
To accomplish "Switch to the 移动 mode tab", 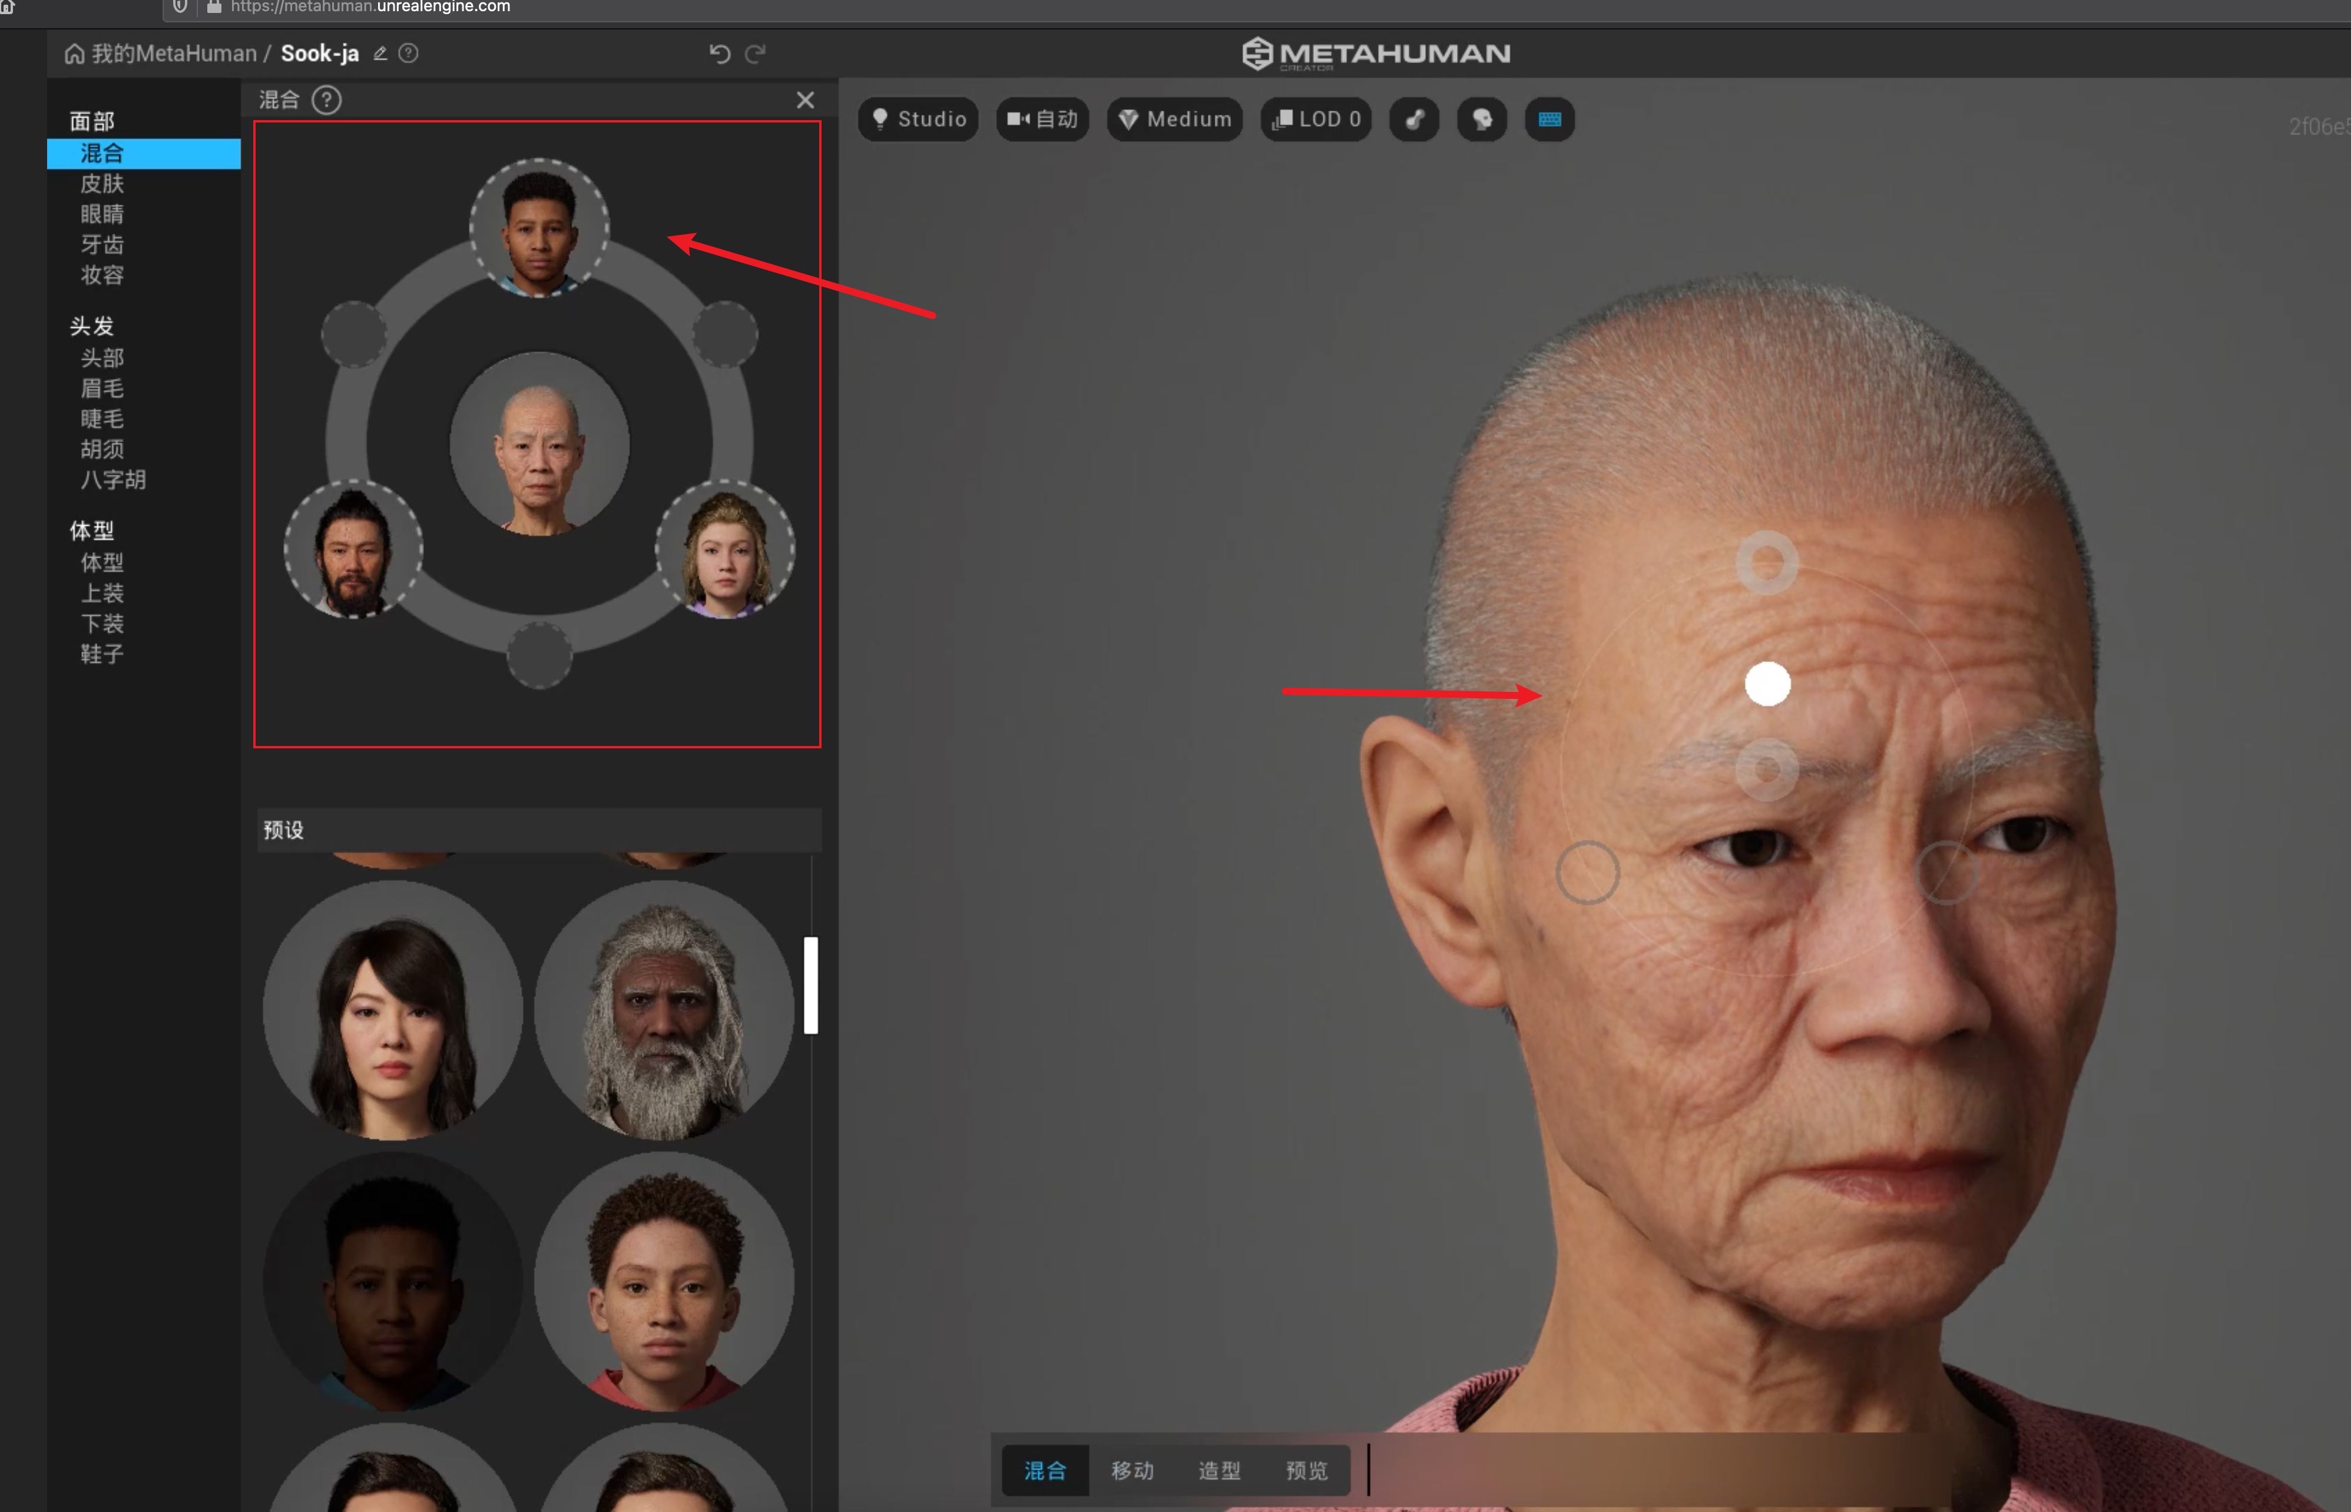I will pyautogui.click(x=1133, y=1470).
